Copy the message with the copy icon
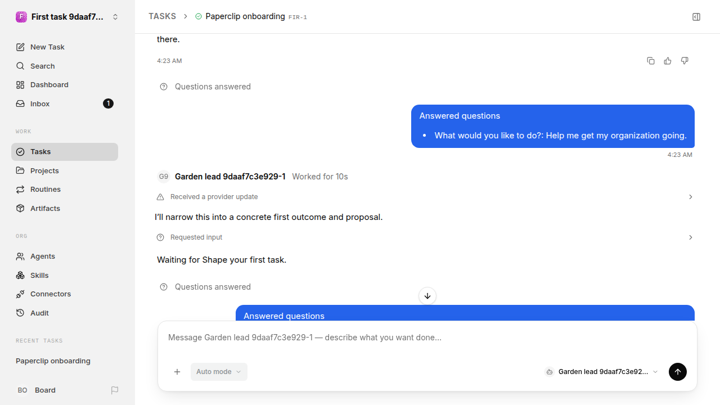The width and height of the screenshot is (720, 405). click(651, 61)
